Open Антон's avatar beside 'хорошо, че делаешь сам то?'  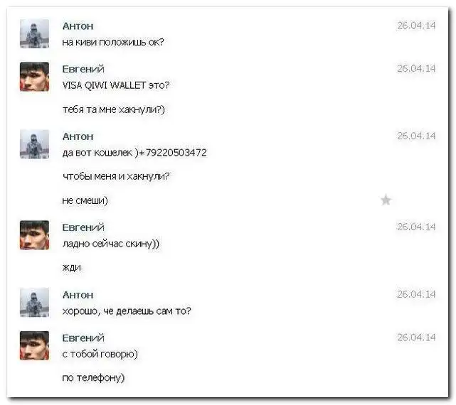(x=34, y=303)
